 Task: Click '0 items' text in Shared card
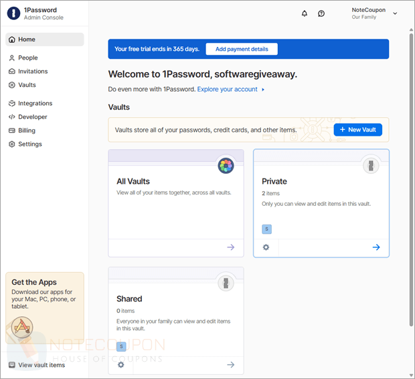(125, 311)
